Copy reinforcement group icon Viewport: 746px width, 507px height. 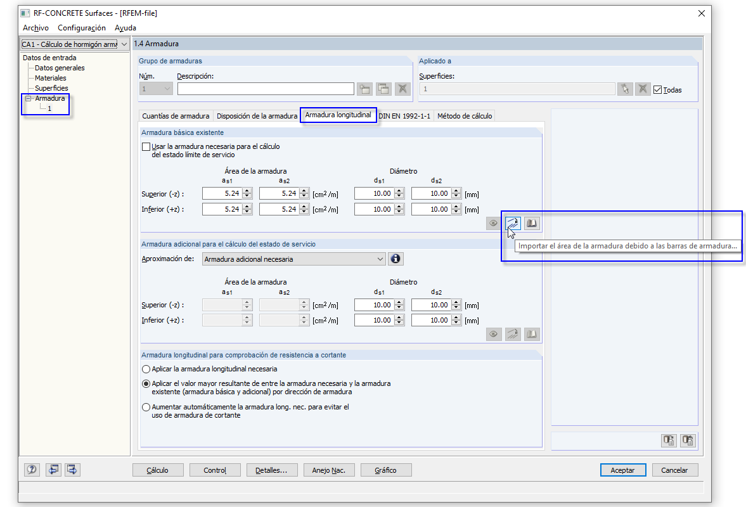tap(383, 89)
